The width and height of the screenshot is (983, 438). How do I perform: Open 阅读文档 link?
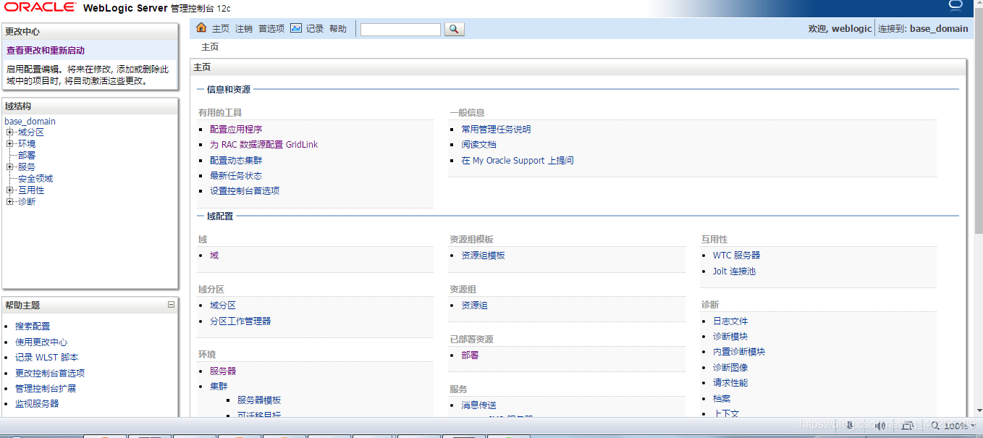click(478, 145)
